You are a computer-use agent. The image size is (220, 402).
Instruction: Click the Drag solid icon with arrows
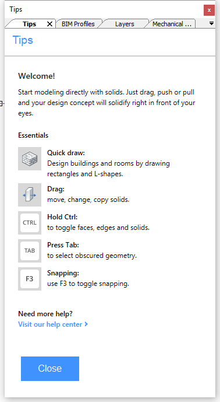click(x=30, y=195)
